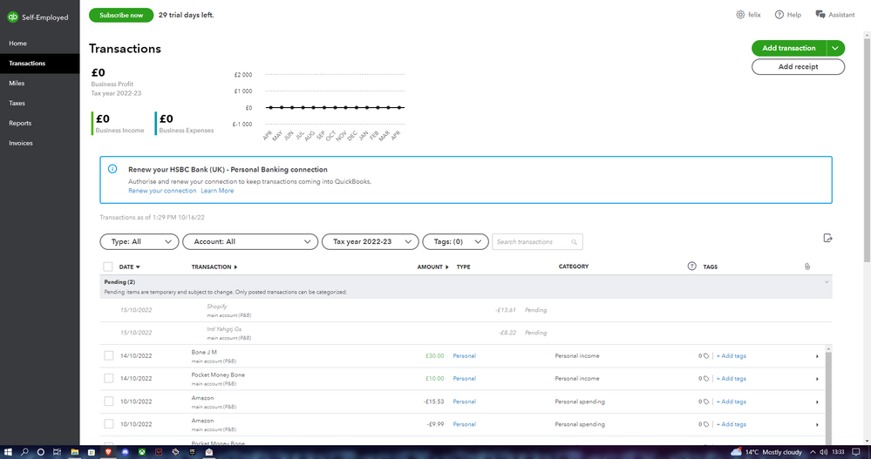Image resolution: width=871 pixels, height=459 pixels.
Task: Open the Tags: (0) dropdown
Action: (x=455, y=241)
